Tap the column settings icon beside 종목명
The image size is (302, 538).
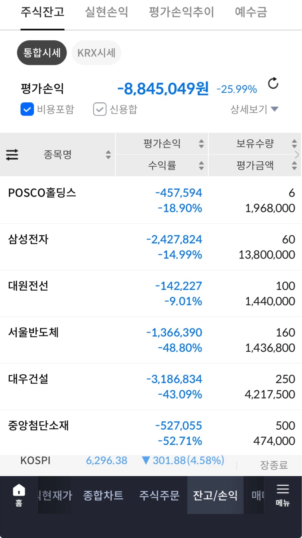(12, 155)
